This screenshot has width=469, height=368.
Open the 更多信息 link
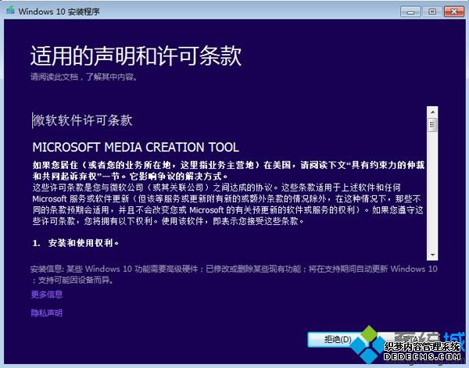(47, 295)
